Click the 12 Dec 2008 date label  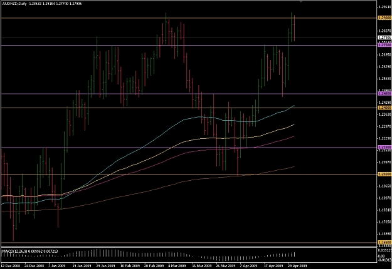point(10,266)
